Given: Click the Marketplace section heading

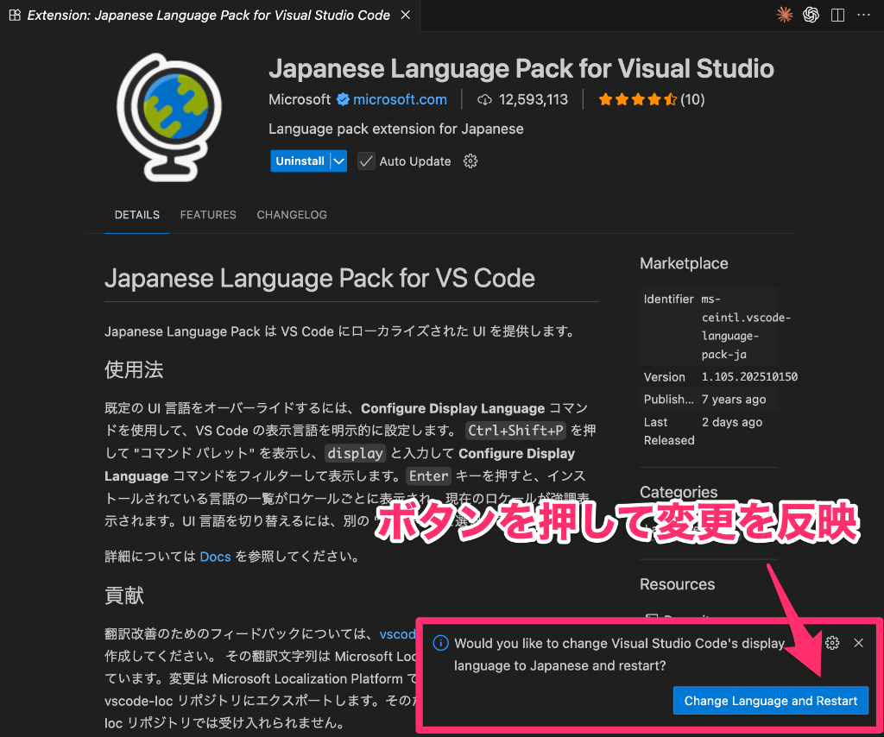Looking at the screenshot, I should (684, 263).
